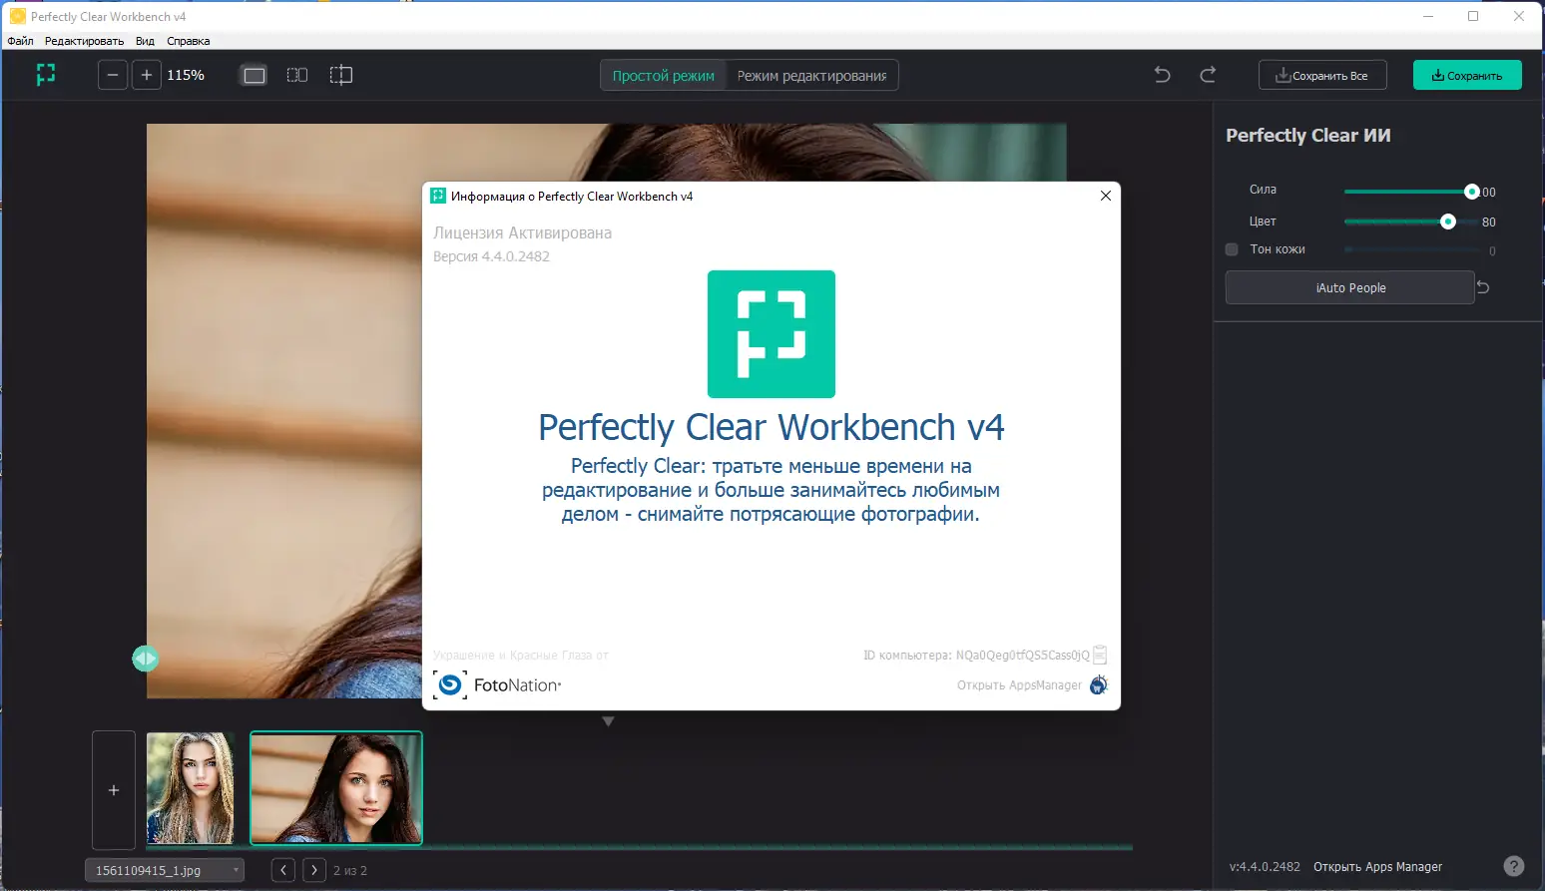Click the Сохранить Все button
Image resolution: width=1545 pixels, height=891 pixels.
1322,75
